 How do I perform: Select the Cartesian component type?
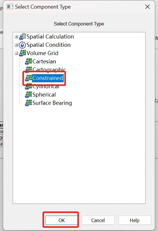tap(44, 61)
